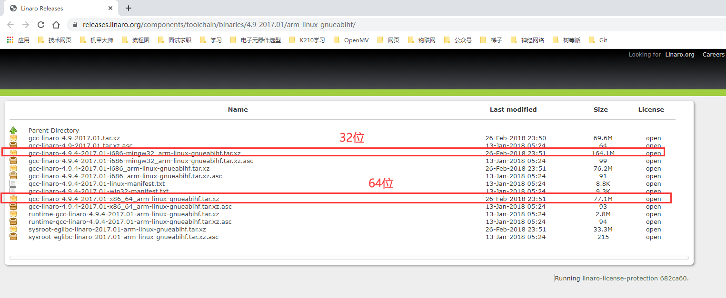This screenshot has height=298, width=726.
Task: Open the 公众号 bookmark folder
Action: tap(458, 40)
